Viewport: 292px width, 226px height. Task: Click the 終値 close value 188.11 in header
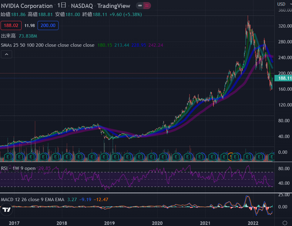(100, 15)
